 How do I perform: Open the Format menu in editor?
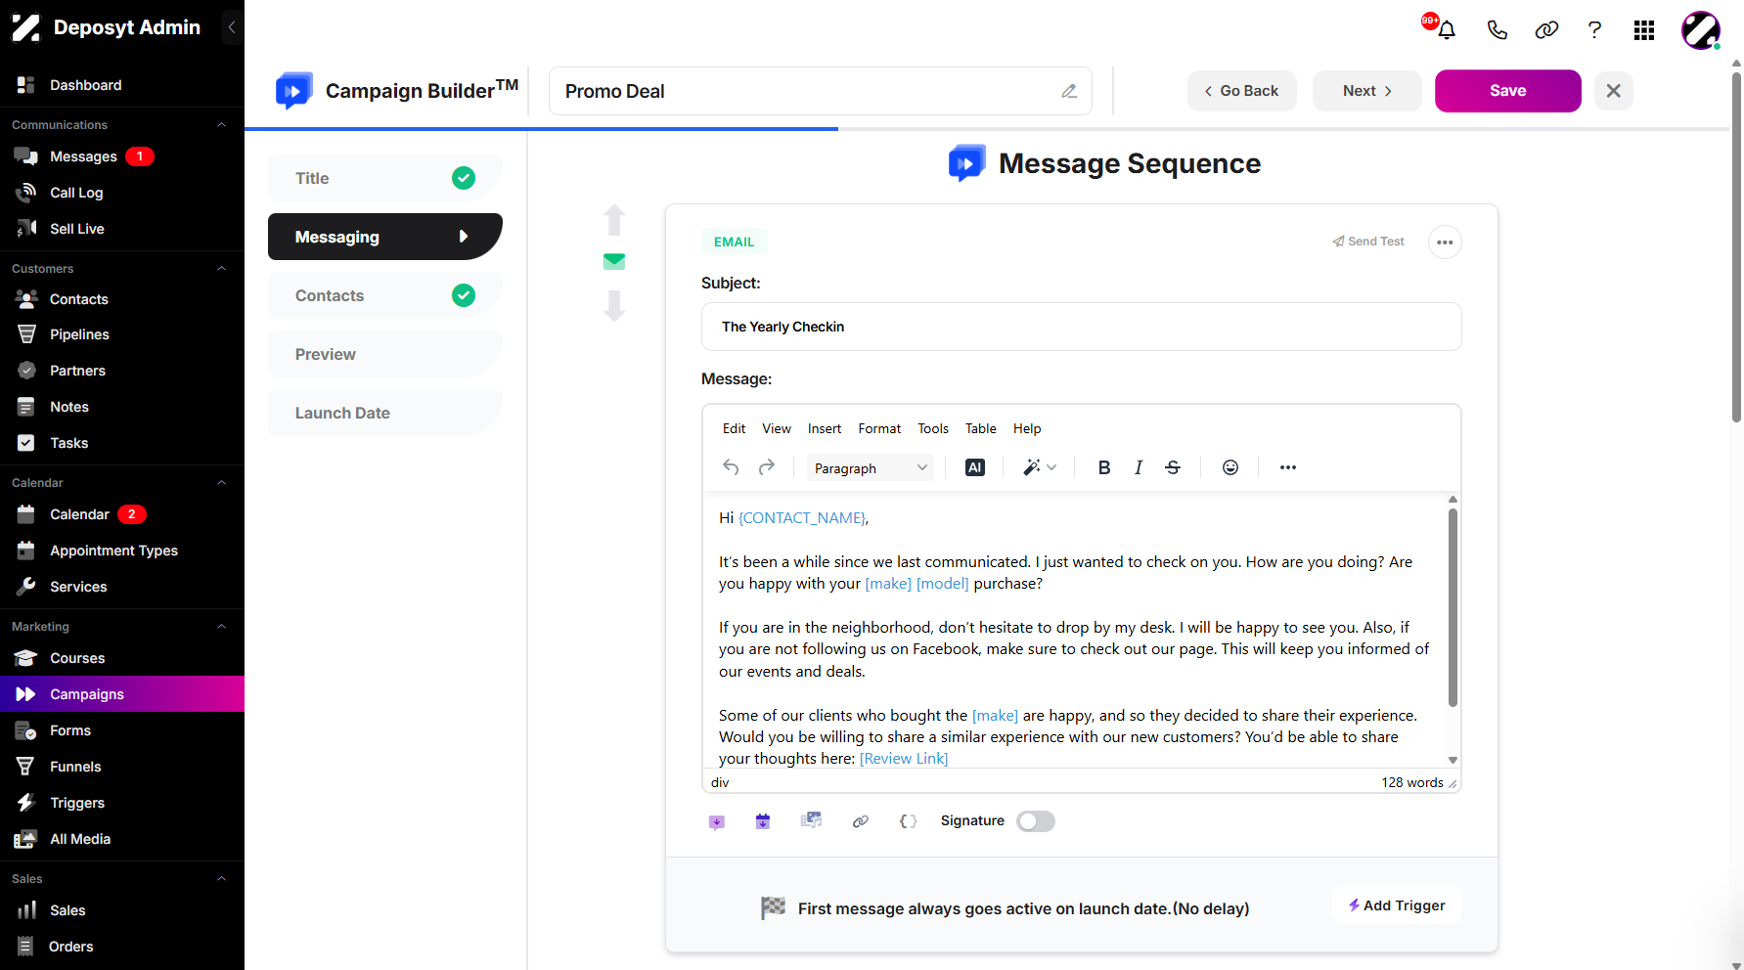pos(879,428)
